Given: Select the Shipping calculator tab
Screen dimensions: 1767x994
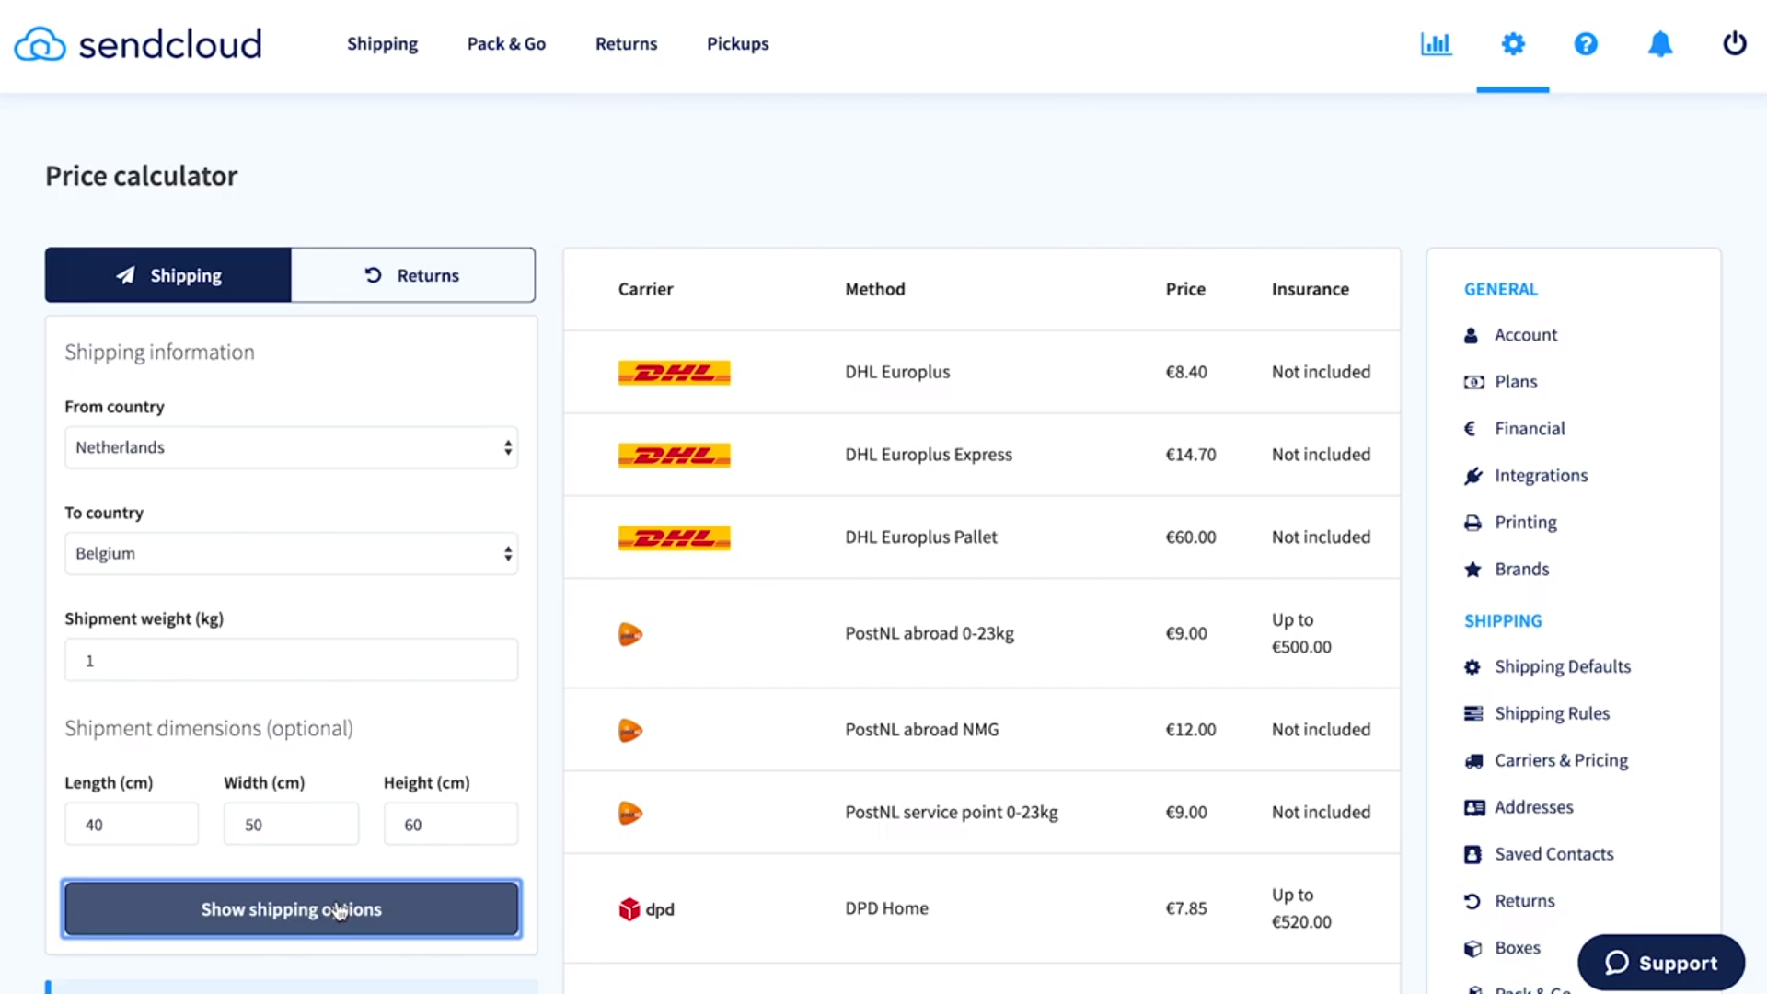Looking at the screenshot, I should 168,275.
